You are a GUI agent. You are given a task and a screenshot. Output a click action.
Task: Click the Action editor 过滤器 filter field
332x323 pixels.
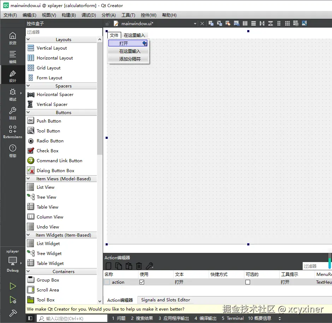[316, 266]
